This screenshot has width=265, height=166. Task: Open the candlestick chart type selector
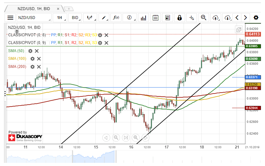tap(90, 18)
